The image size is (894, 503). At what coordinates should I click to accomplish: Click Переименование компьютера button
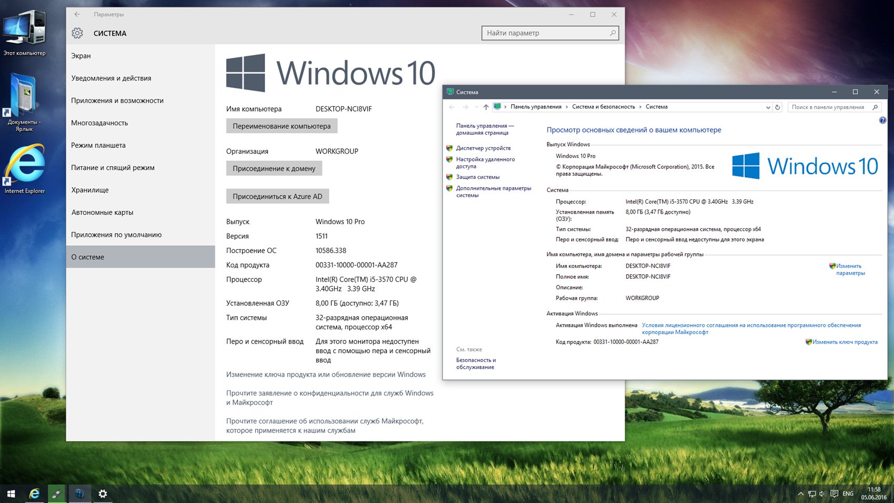282,126
